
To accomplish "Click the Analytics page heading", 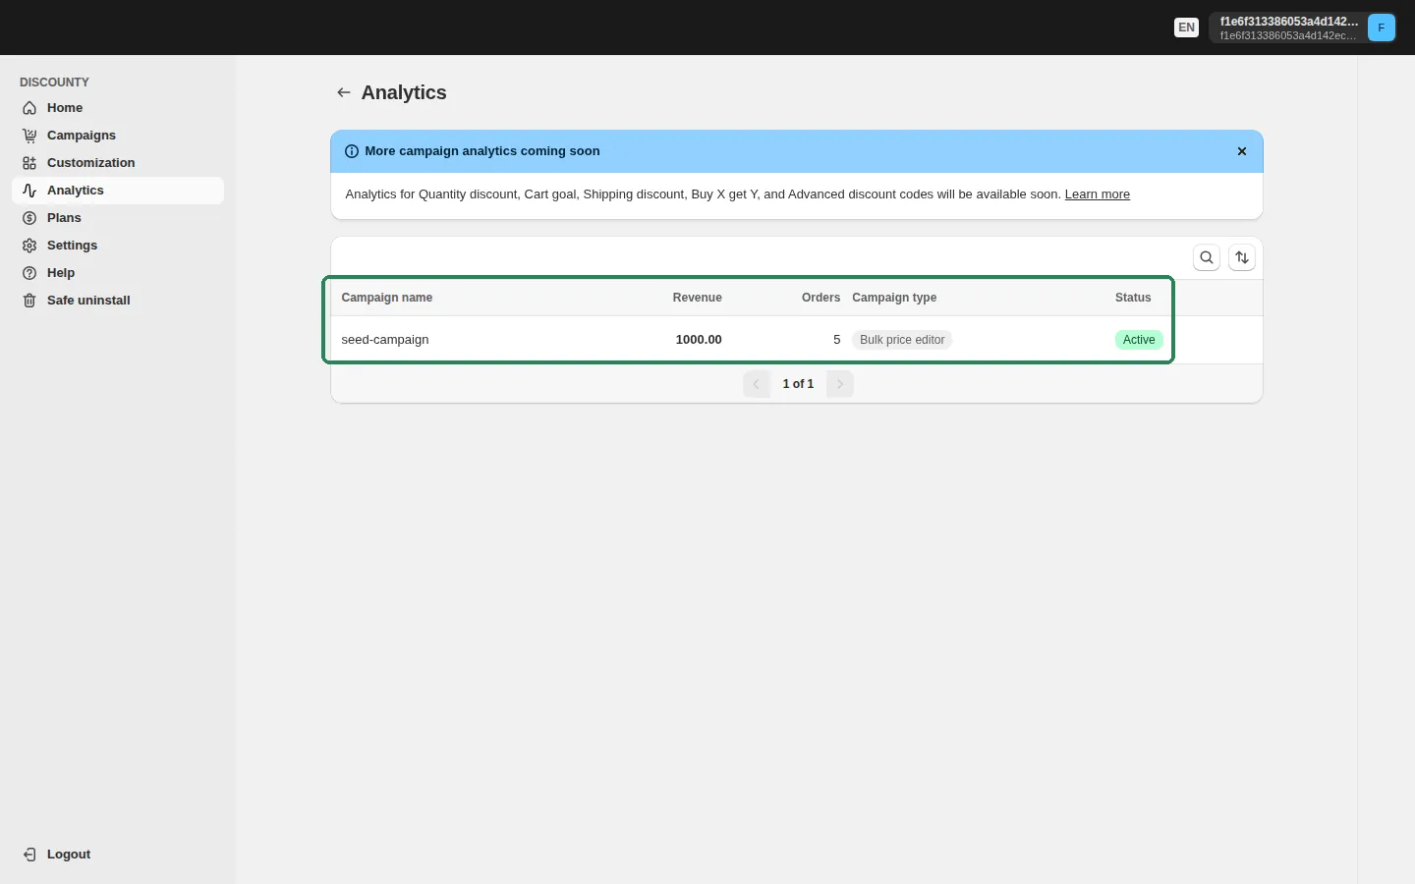I will coord(404,92).
